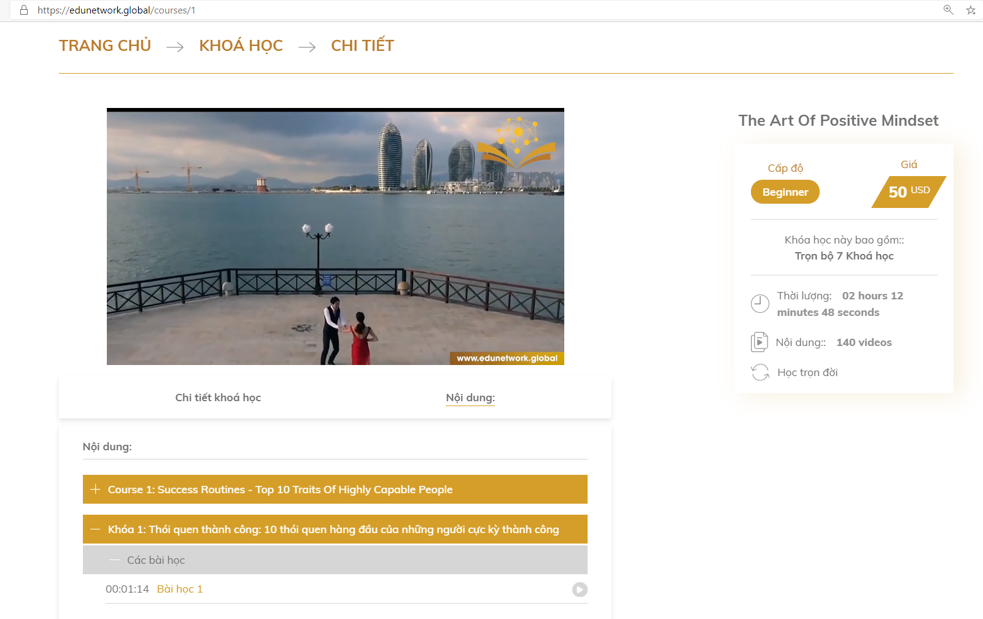Bookmark this page with the star icon

click(971, 10)
